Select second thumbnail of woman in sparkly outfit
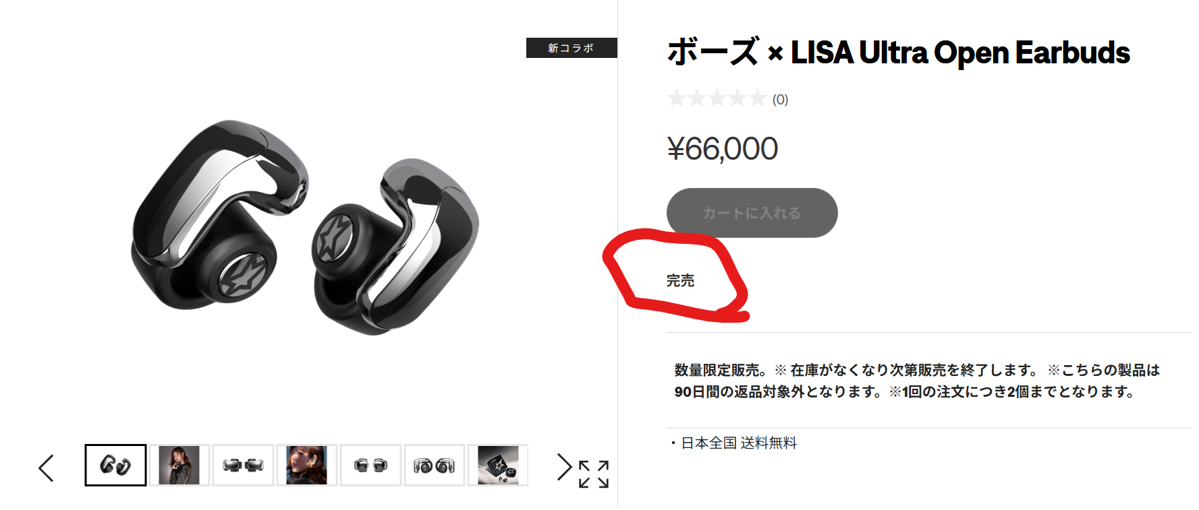Image resolution: width=1199 pixels, height=510 pixels. (x=179, y=465)
